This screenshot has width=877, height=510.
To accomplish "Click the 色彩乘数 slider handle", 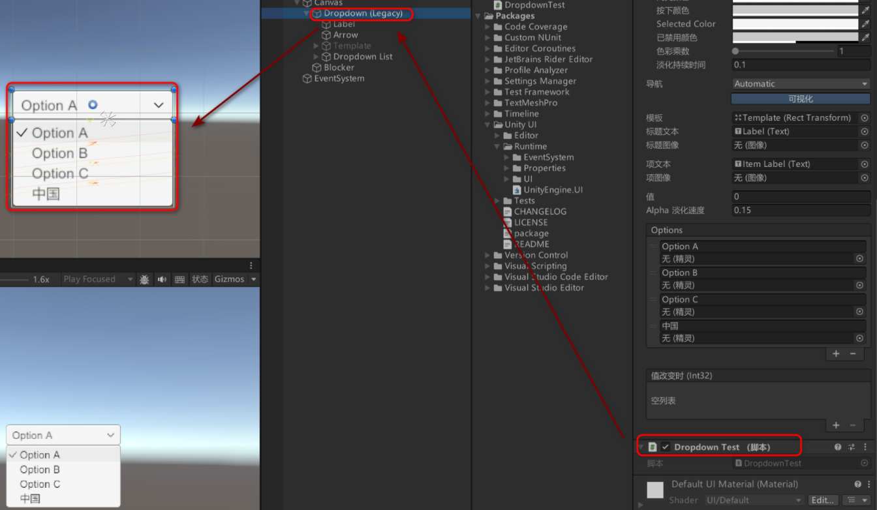I will tap(735, 51).
